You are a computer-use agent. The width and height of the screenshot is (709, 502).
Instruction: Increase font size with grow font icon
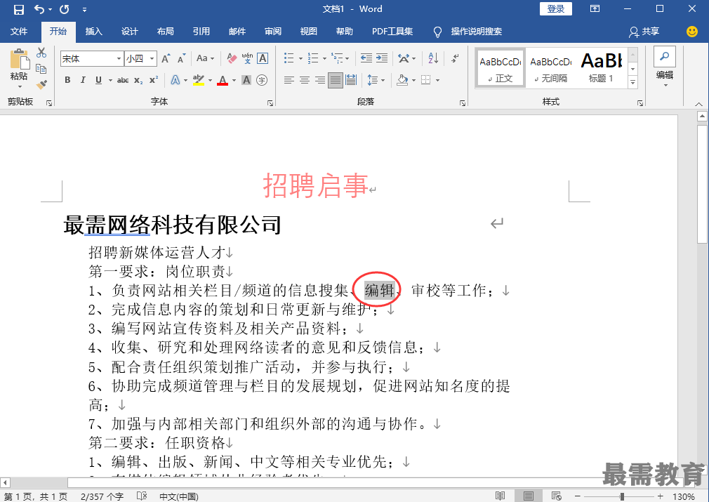(166, 58)
